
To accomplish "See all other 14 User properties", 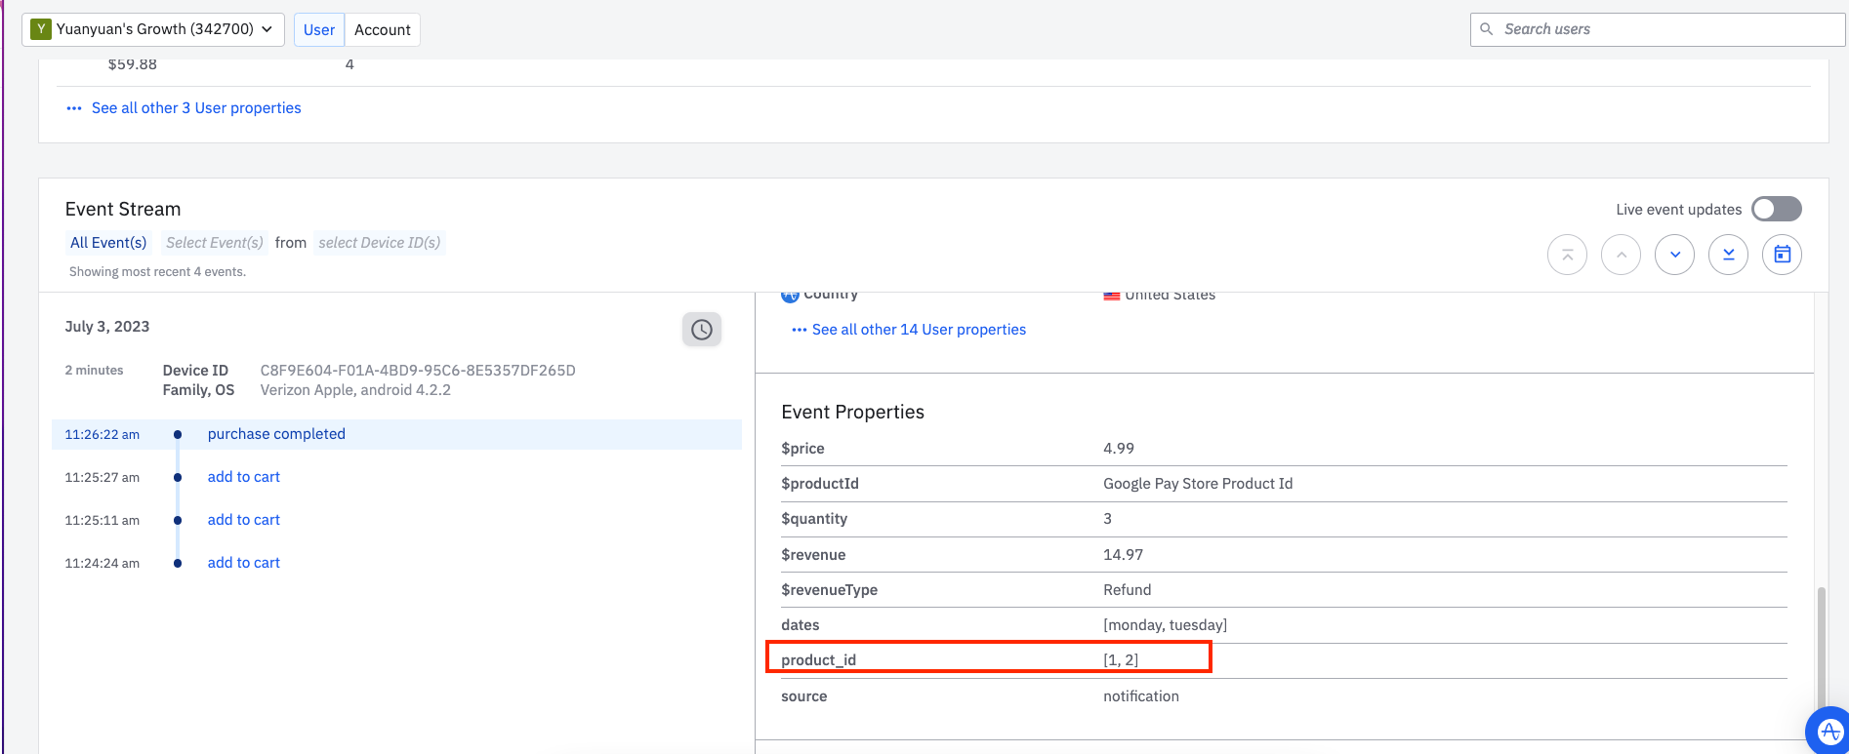I will pos(918,330).
